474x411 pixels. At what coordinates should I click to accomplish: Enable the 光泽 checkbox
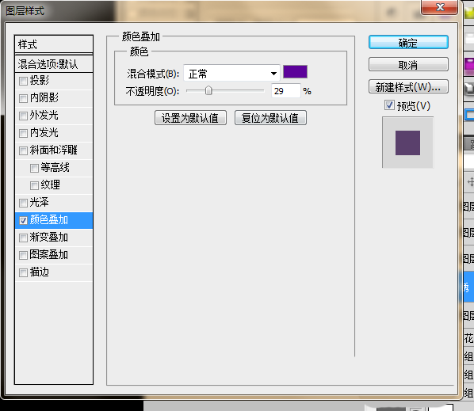coord(23,203)
